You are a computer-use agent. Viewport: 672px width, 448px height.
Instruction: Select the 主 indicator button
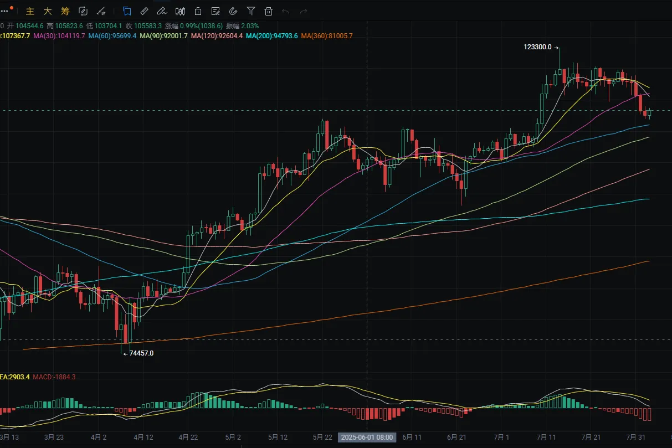pyautogui.click(x=30, y=11)
